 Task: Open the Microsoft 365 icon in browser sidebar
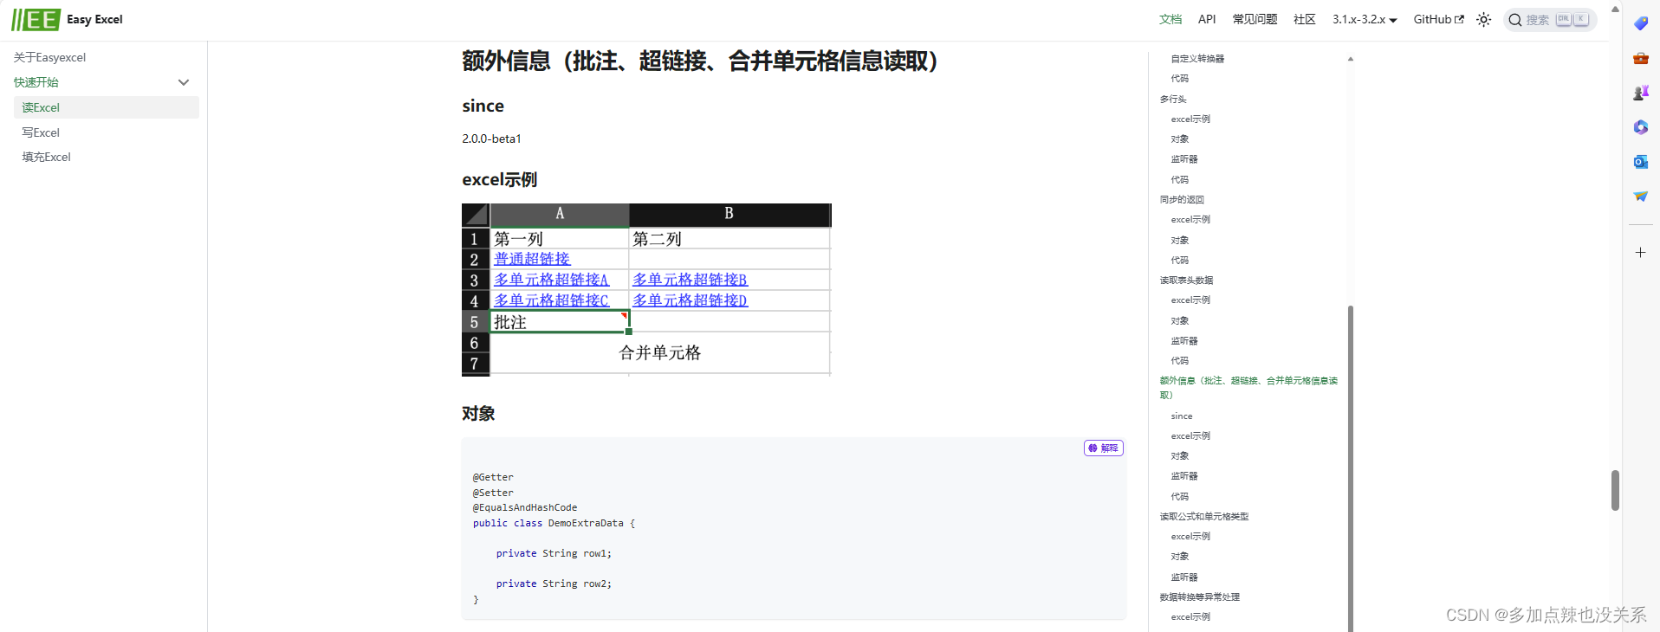tap(1641, 127)
